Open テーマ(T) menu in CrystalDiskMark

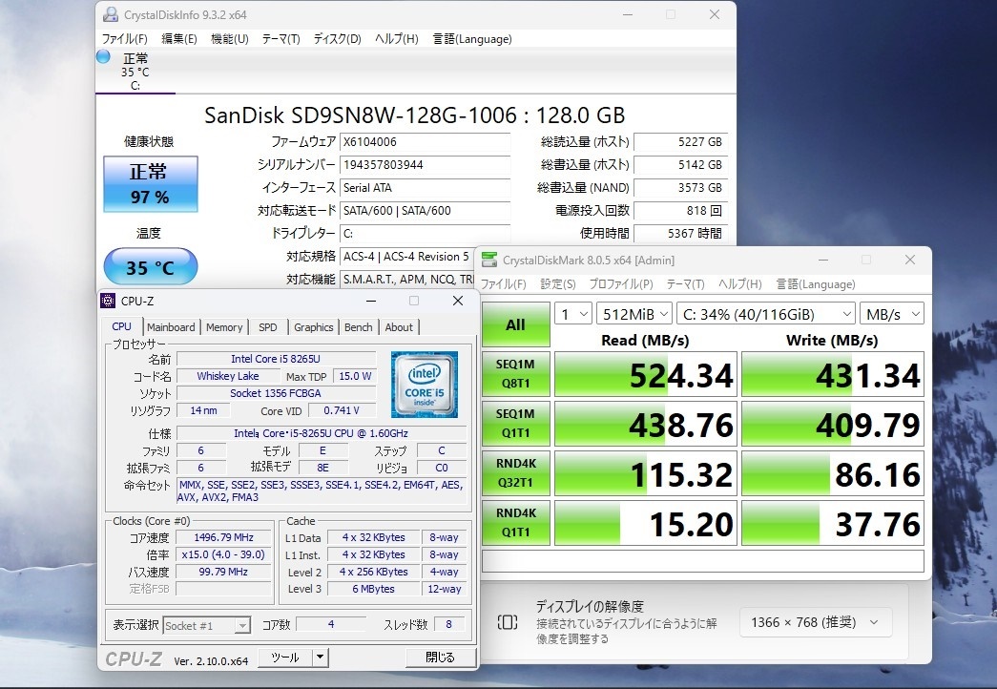click(x=685, y=284)
